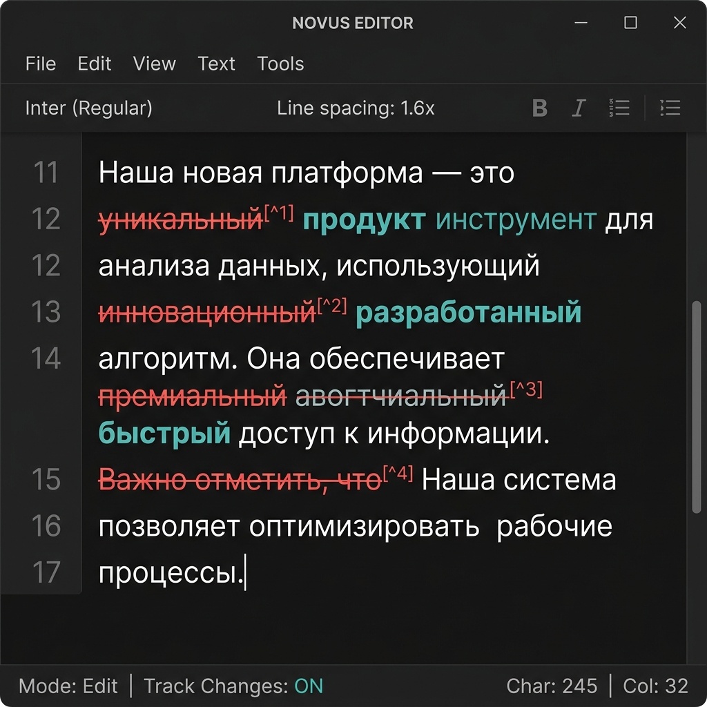Change Line spacing 1.6x setting
The image size is (707, 707).
click(356, 108)
